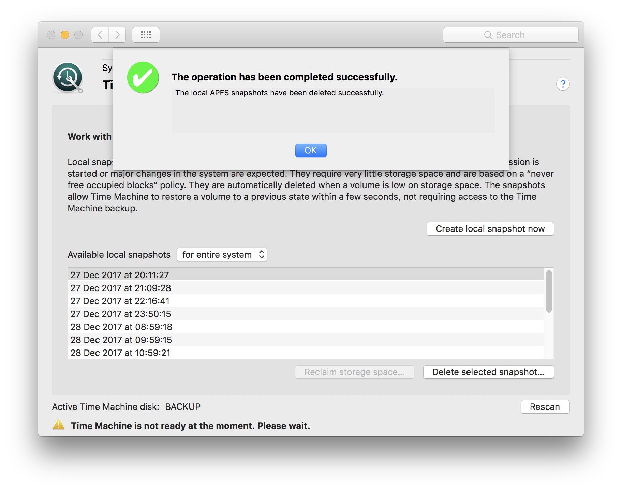This screenshot has height=491, width=622.
Task: Click Create local snapshot now
Action: click(x=490, y=229)
